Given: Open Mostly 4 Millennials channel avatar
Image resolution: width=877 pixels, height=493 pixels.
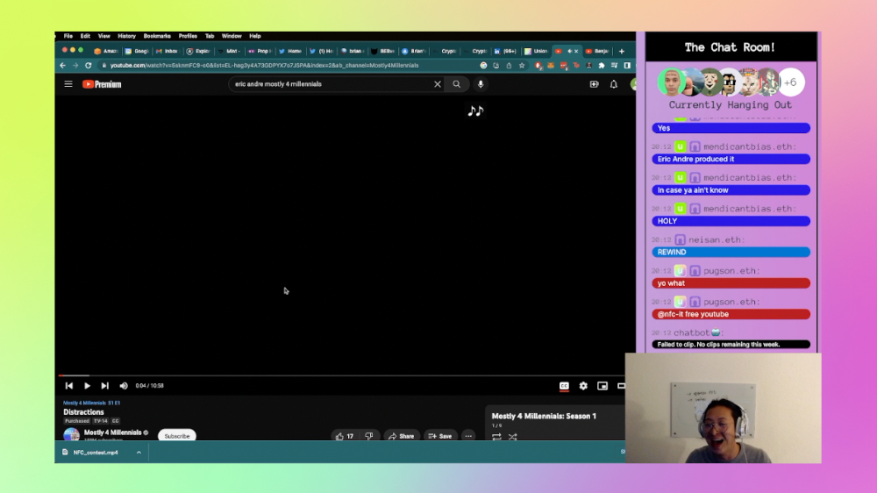Looking at the screenshot, I should 72,435.
